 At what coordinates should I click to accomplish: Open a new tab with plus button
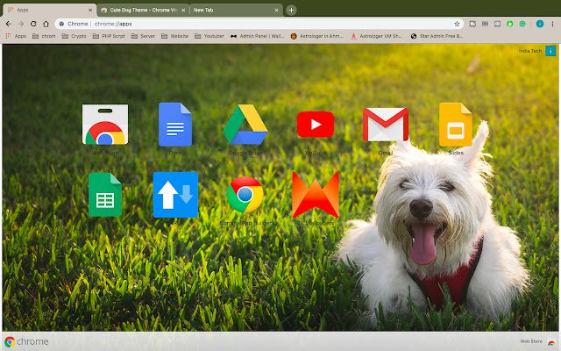click(291, 10)
